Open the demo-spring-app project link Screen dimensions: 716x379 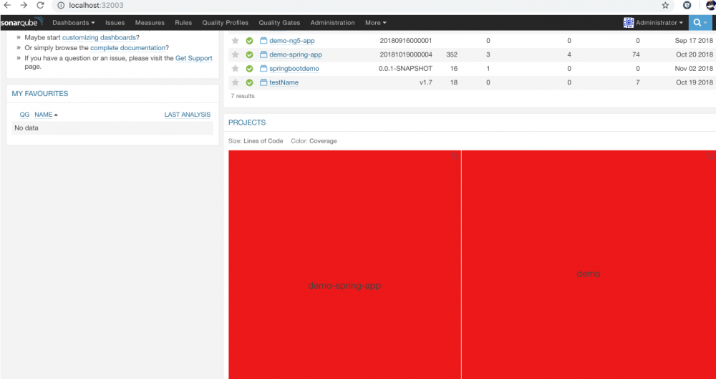[x=296, y=54]
